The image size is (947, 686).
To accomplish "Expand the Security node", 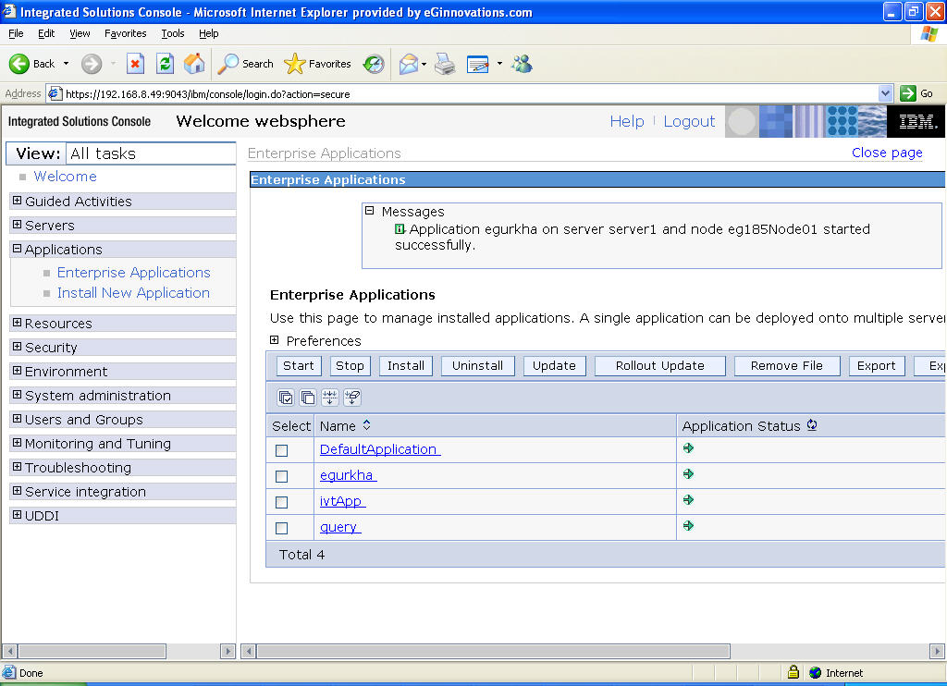I will (x=17, y=347).
